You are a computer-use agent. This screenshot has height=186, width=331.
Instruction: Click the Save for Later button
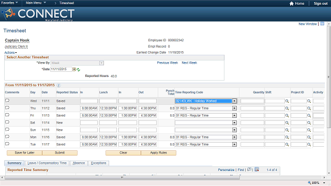point(24,153)
